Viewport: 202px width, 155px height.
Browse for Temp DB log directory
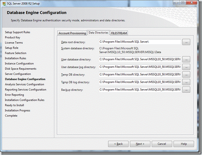point(186,82)
